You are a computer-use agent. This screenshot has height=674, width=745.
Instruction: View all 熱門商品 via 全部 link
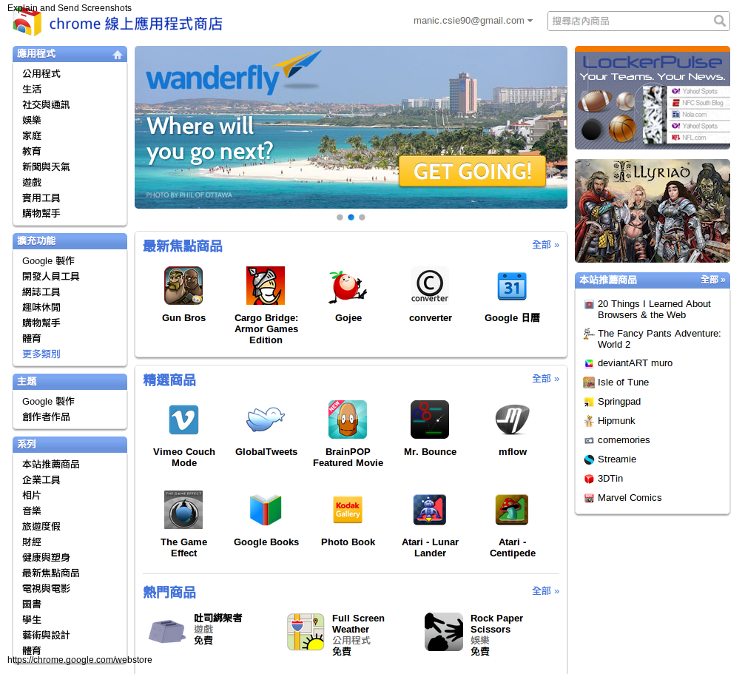click(x=545, y=591)
